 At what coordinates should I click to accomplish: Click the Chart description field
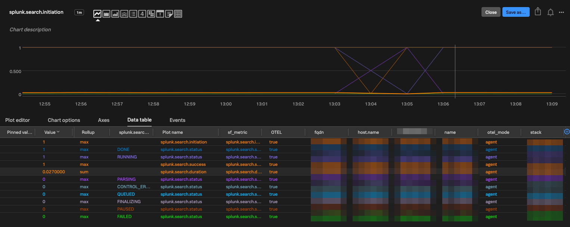pyautogui.click(x=30, y=29)
